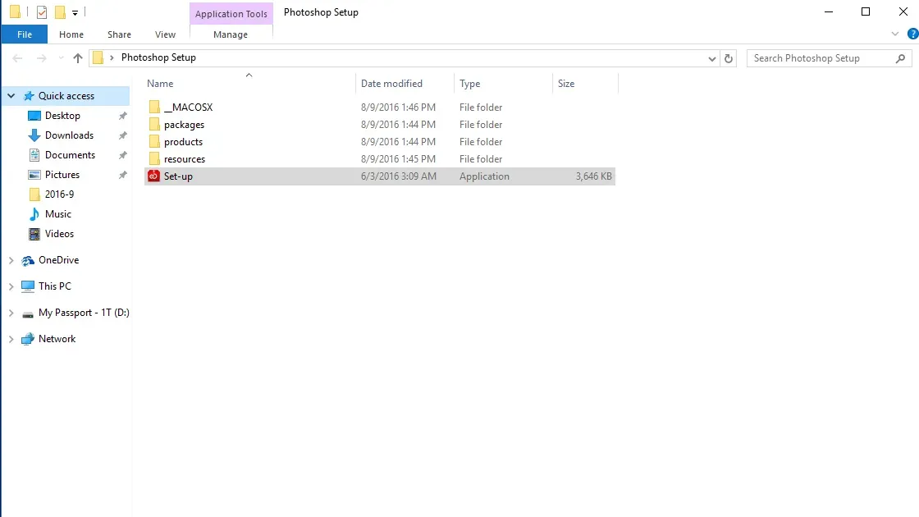
Task: Open the 2016-9 folder in navigation pane
Action: click(59, 194)
